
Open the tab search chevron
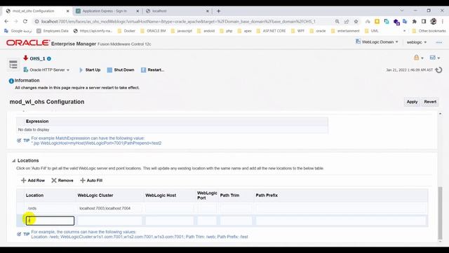click(402, 11)
